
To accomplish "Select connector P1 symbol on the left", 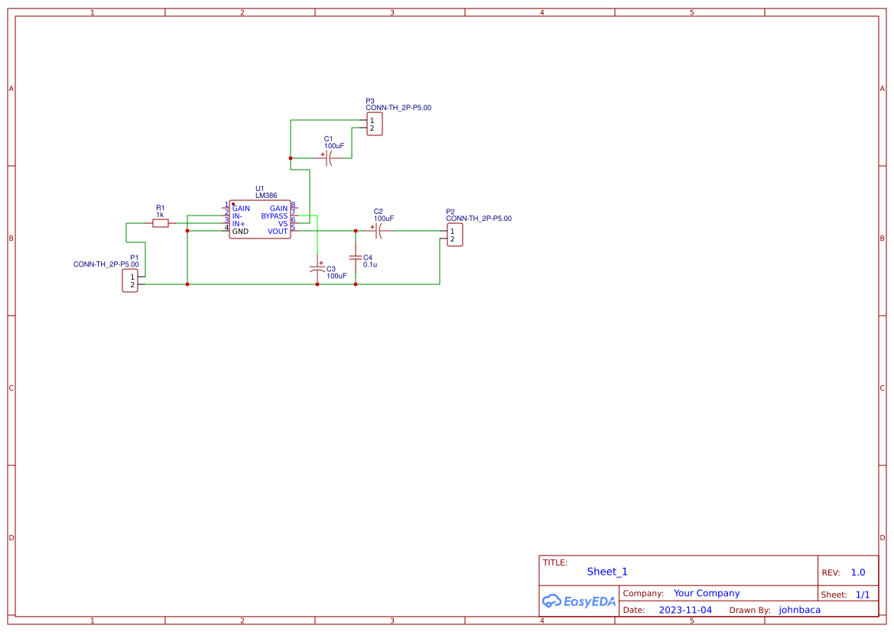I will [x=130, y=281].
